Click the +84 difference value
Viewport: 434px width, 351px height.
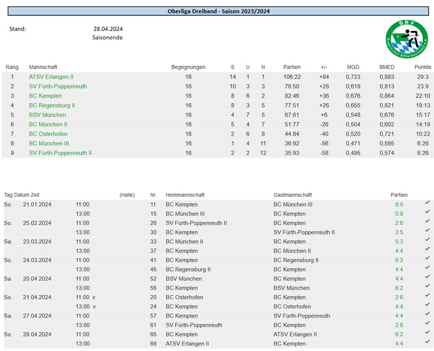[324, 77]
